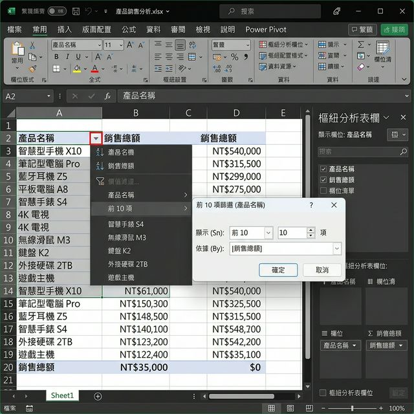
Task: Open the font name dropdown
Action: (99, 45)
